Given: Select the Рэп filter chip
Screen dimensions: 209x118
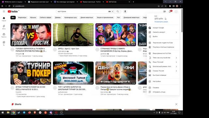Looking at the screenshot, I should pyautogui.click(x=118, y=17).
